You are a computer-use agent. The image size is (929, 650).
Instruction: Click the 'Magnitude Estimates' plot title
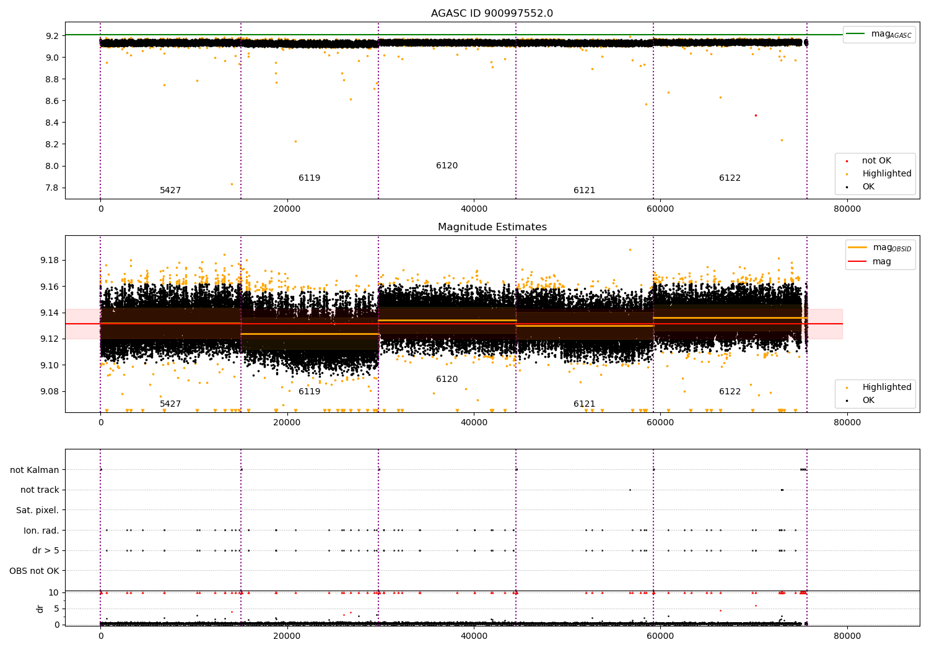492,227
